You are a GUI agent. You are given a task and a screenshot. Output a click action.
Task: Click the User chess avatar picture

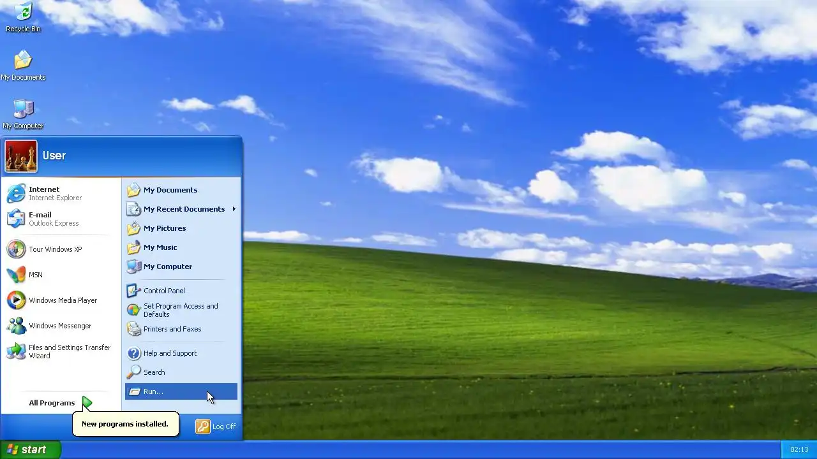21,156
